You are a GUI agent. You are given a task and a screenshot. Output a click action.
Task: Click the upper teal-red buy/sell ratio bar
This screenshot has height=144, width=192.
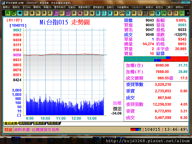click(156, 58)
